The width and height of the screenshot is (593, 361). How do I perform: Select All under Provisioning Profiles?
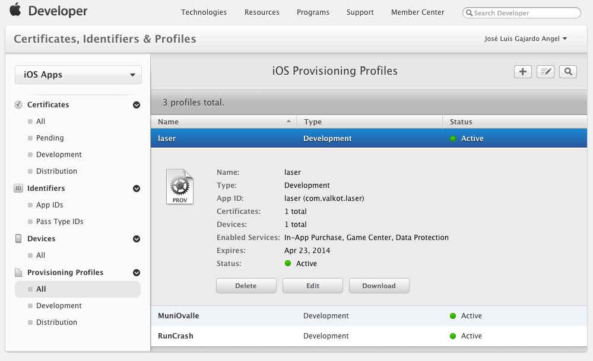(78, 289)
